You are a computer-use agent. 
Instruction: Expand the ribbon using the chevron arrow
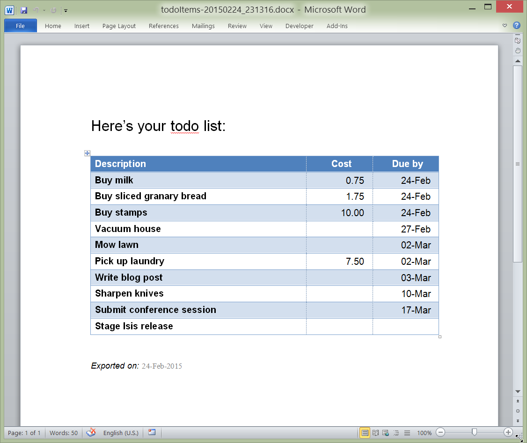[505, 26]
